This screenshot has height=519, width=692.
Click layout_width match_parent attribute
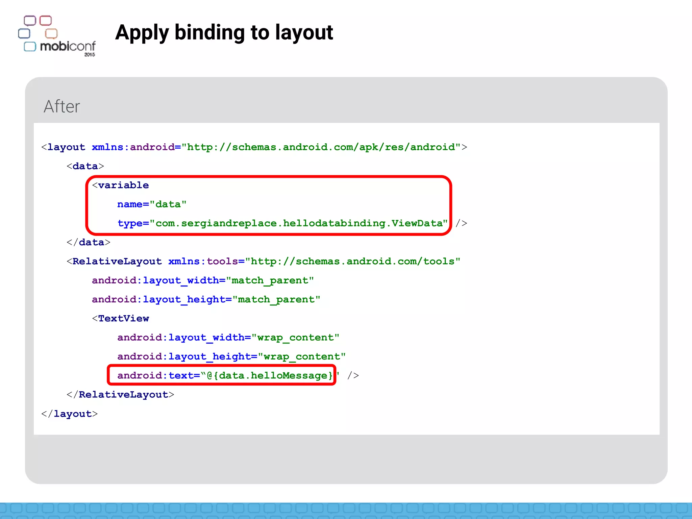(x=203, y=280)
